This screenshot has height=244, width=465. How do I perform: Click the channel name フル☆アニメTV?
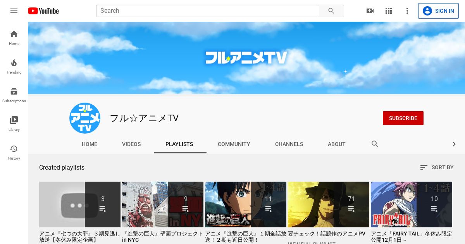[144, 118]
